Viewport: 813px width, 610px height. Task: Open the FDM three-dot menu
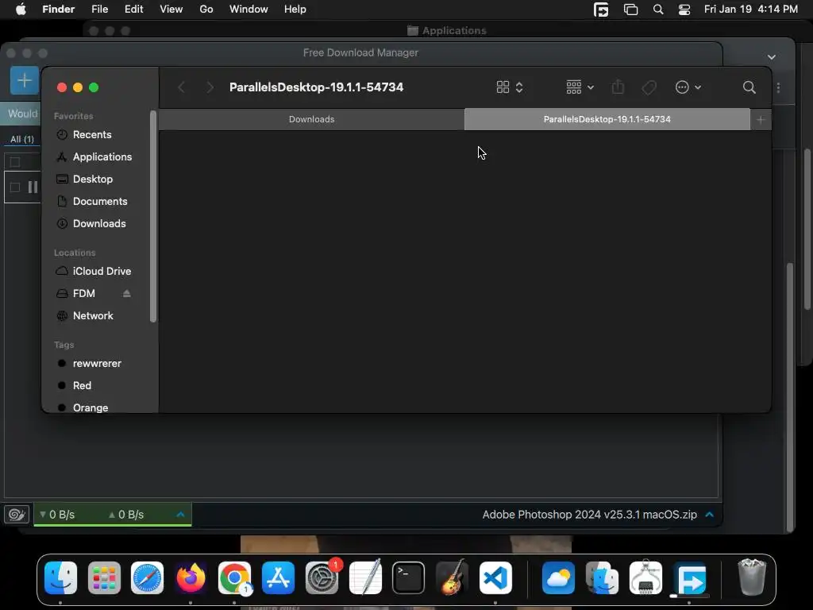pyautogui.click(x=778, y=87)
